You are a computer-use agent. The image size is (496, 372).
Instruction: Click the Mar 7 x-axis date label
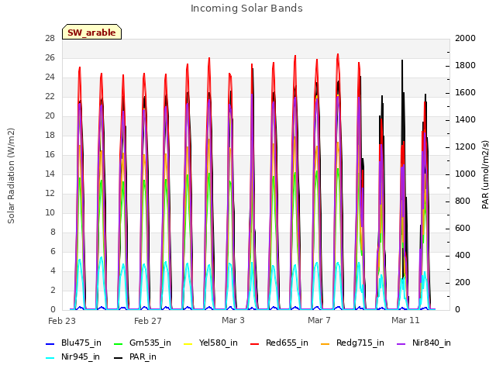(x=319, y=320)
